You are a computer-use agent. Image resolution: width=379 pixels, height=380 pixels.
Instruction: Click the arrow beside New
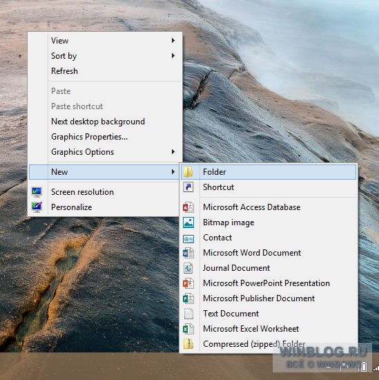coord(173,172)
